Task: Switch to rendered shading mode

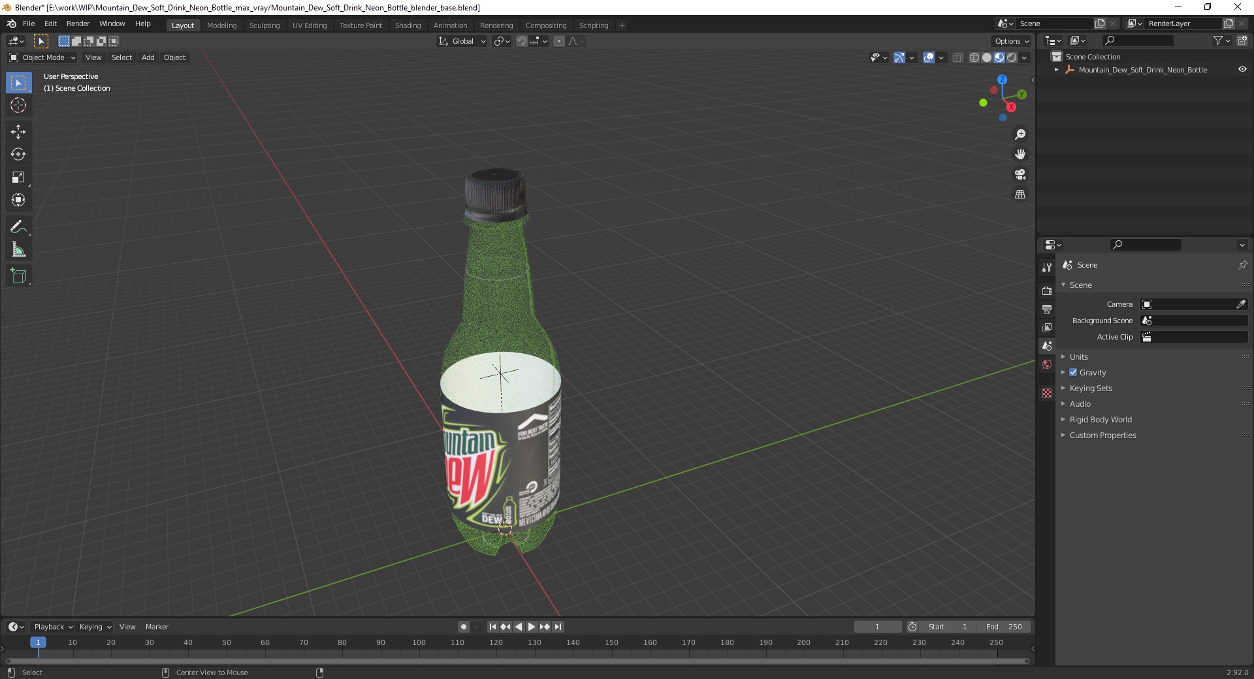Action: (1012, 57)
